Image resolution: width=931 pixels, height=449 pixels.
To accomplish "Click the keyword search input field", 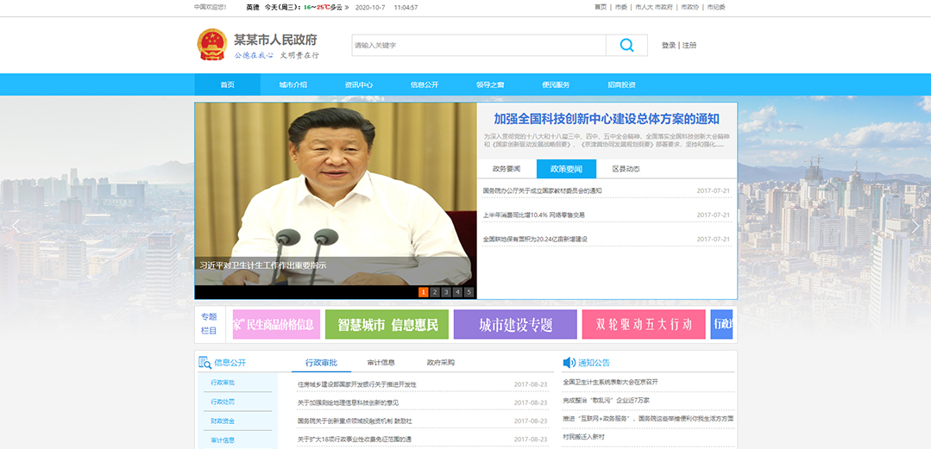I will pos(478,46).
